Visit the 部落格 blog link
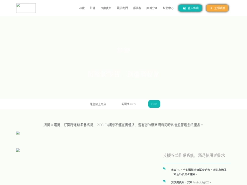 pyautogui.click(x=137, y=8)
